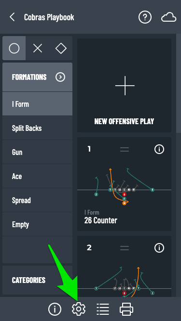Select the Split Backs formation
Image resolution: width=181 pixels, height=321 pixels.
click(x=37, y=128)
